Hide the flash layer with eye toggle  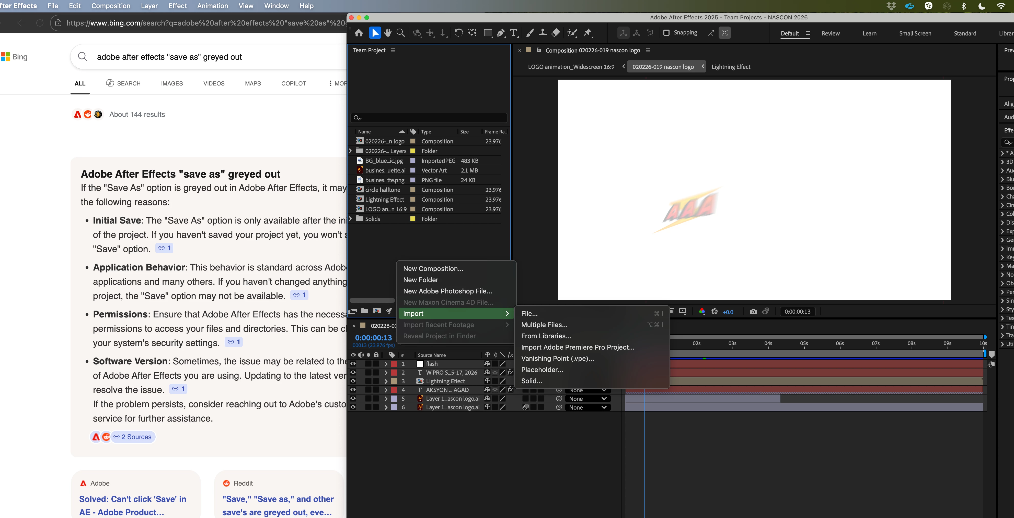(353, 364)
